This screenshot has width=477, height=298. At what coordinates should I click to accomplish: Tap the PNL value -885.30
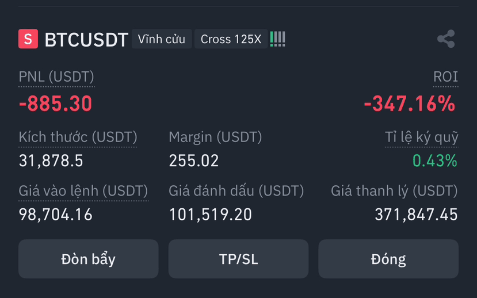pyautogui.click(x=55, y=104)
